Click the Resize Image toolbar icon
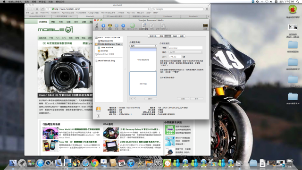 163,25
